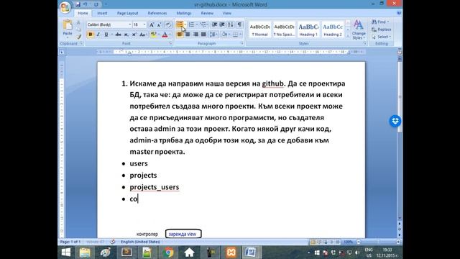Open the Change Case Aa dropdown

click(x=143, y=35)
